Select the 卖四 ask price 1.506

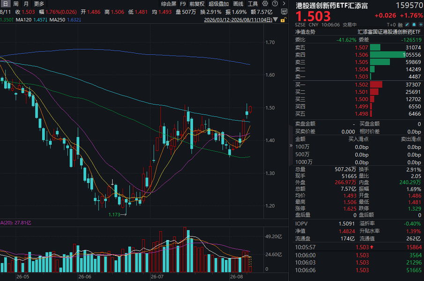pyautogui.click(x=361, y=55)
